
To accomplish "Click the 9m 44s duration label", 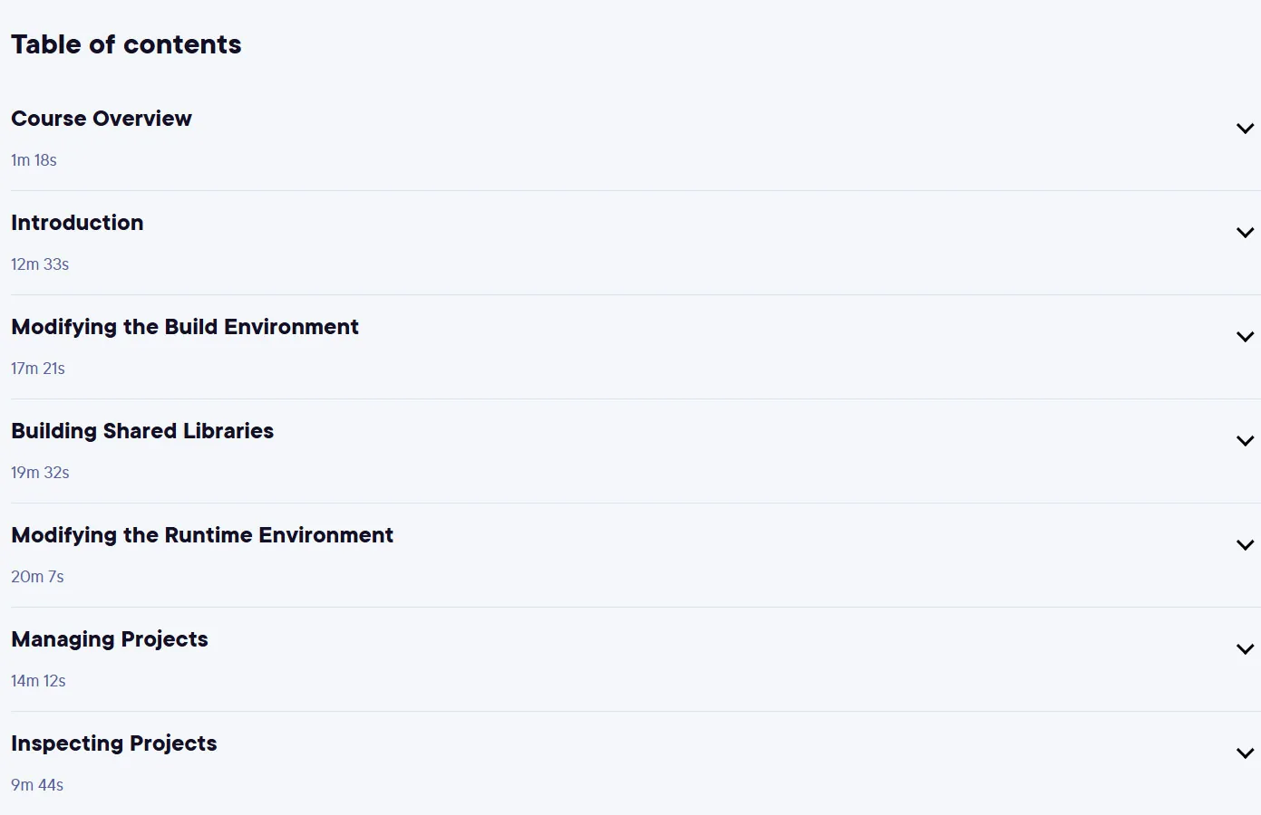I will [37, 785].
